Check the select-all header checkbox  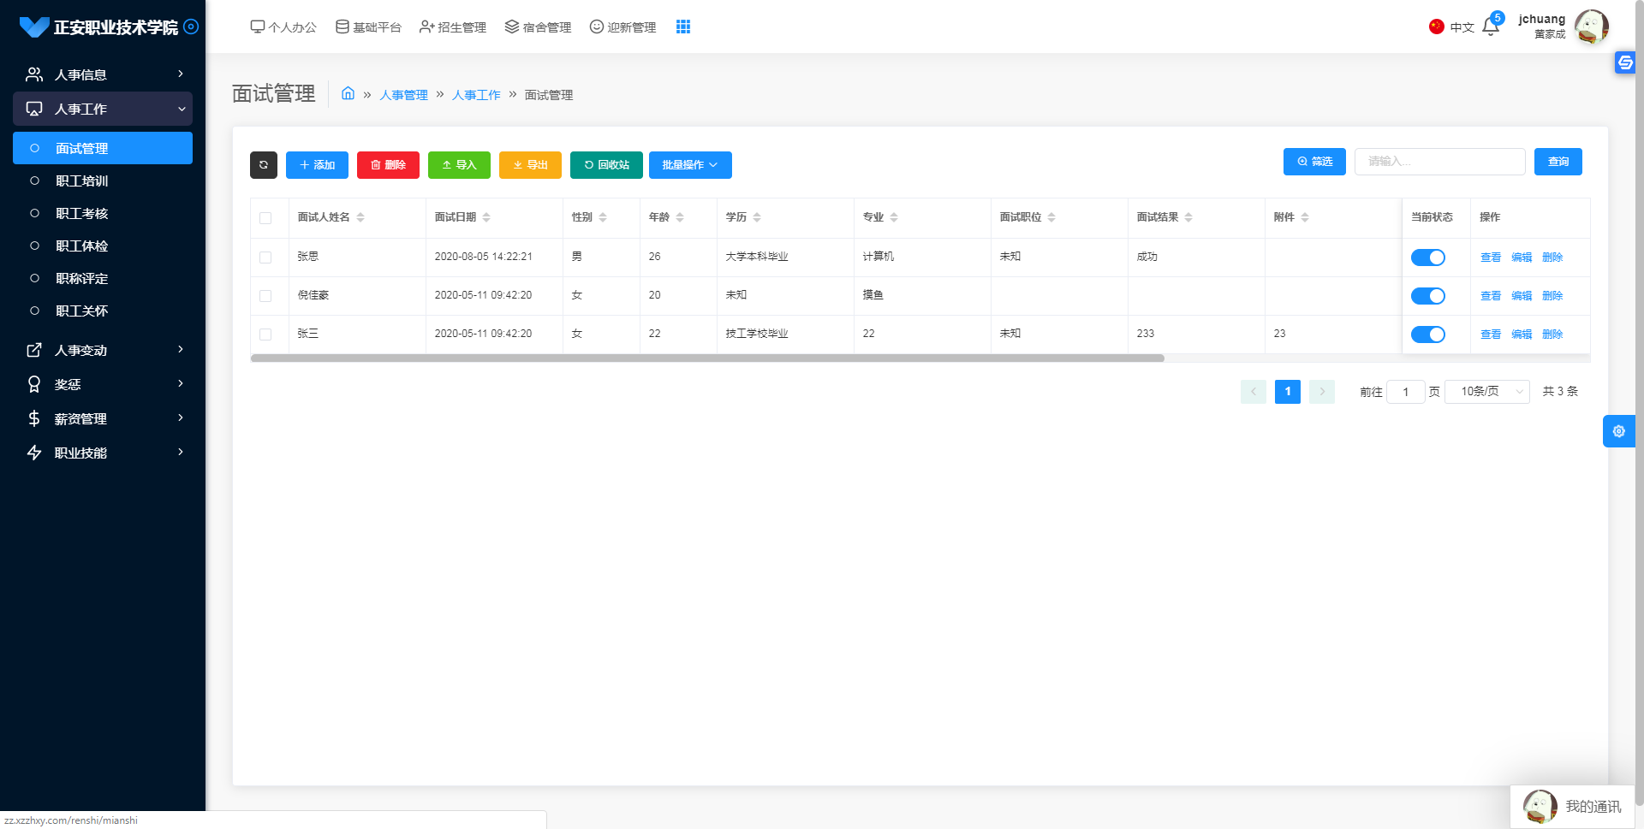(x=265, y=218)
